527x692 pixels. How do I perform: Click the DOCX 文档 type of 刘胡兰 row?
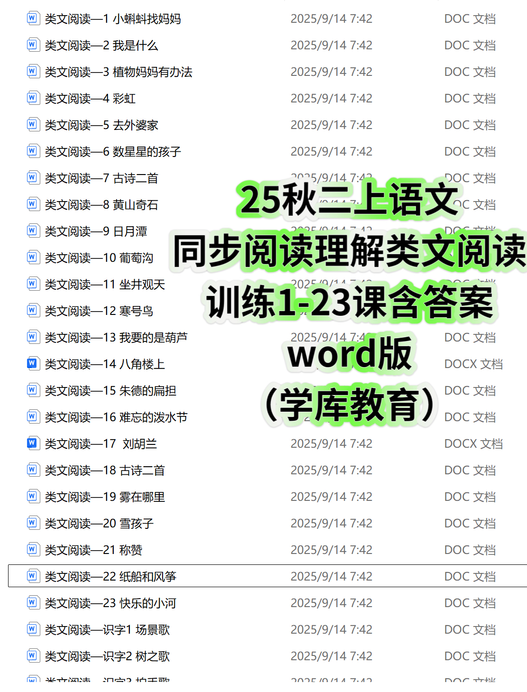473,443
